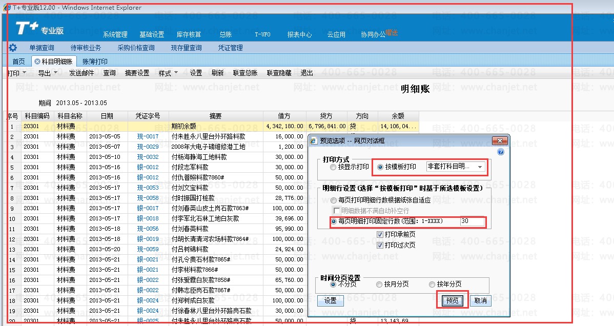Click the blue help question mark icon
Viewport: 614px width, 326px height.
click(501, 152)
